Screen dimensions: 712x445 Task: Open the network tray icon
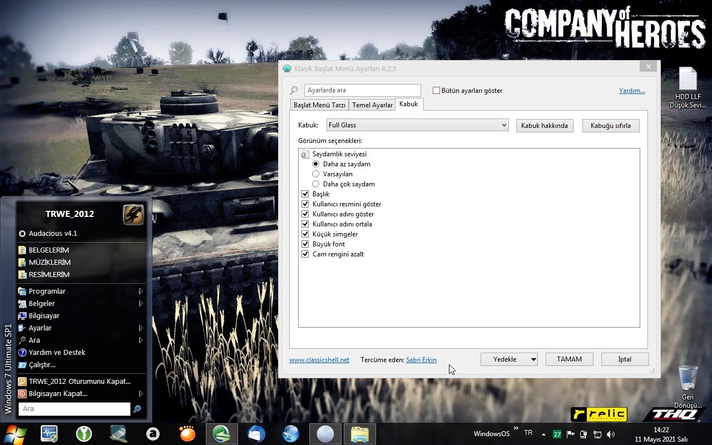pyautogui.click(x=597, y=434)
